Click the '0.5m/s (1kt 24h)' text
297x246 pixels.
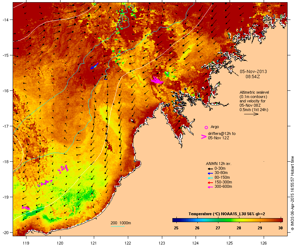coord(254,110)
